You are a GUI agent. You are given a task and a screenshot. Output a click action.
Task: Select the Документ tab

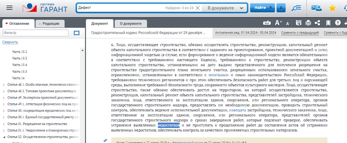pyautogui.click(x=100, y=23)
